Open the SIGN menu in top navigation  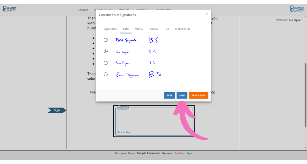tap(83, 10)
